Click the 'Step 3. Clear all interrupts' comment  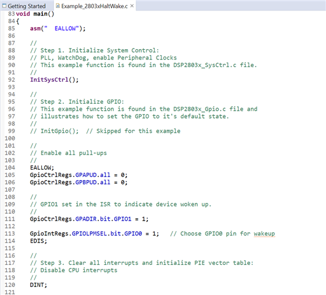[x=142, y=263]
